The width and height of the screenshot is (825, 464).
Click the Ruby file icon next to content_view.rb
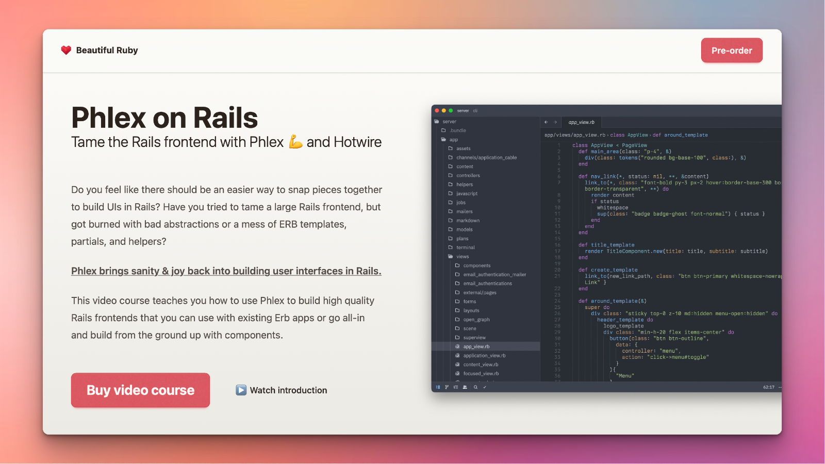pos(457,364)
